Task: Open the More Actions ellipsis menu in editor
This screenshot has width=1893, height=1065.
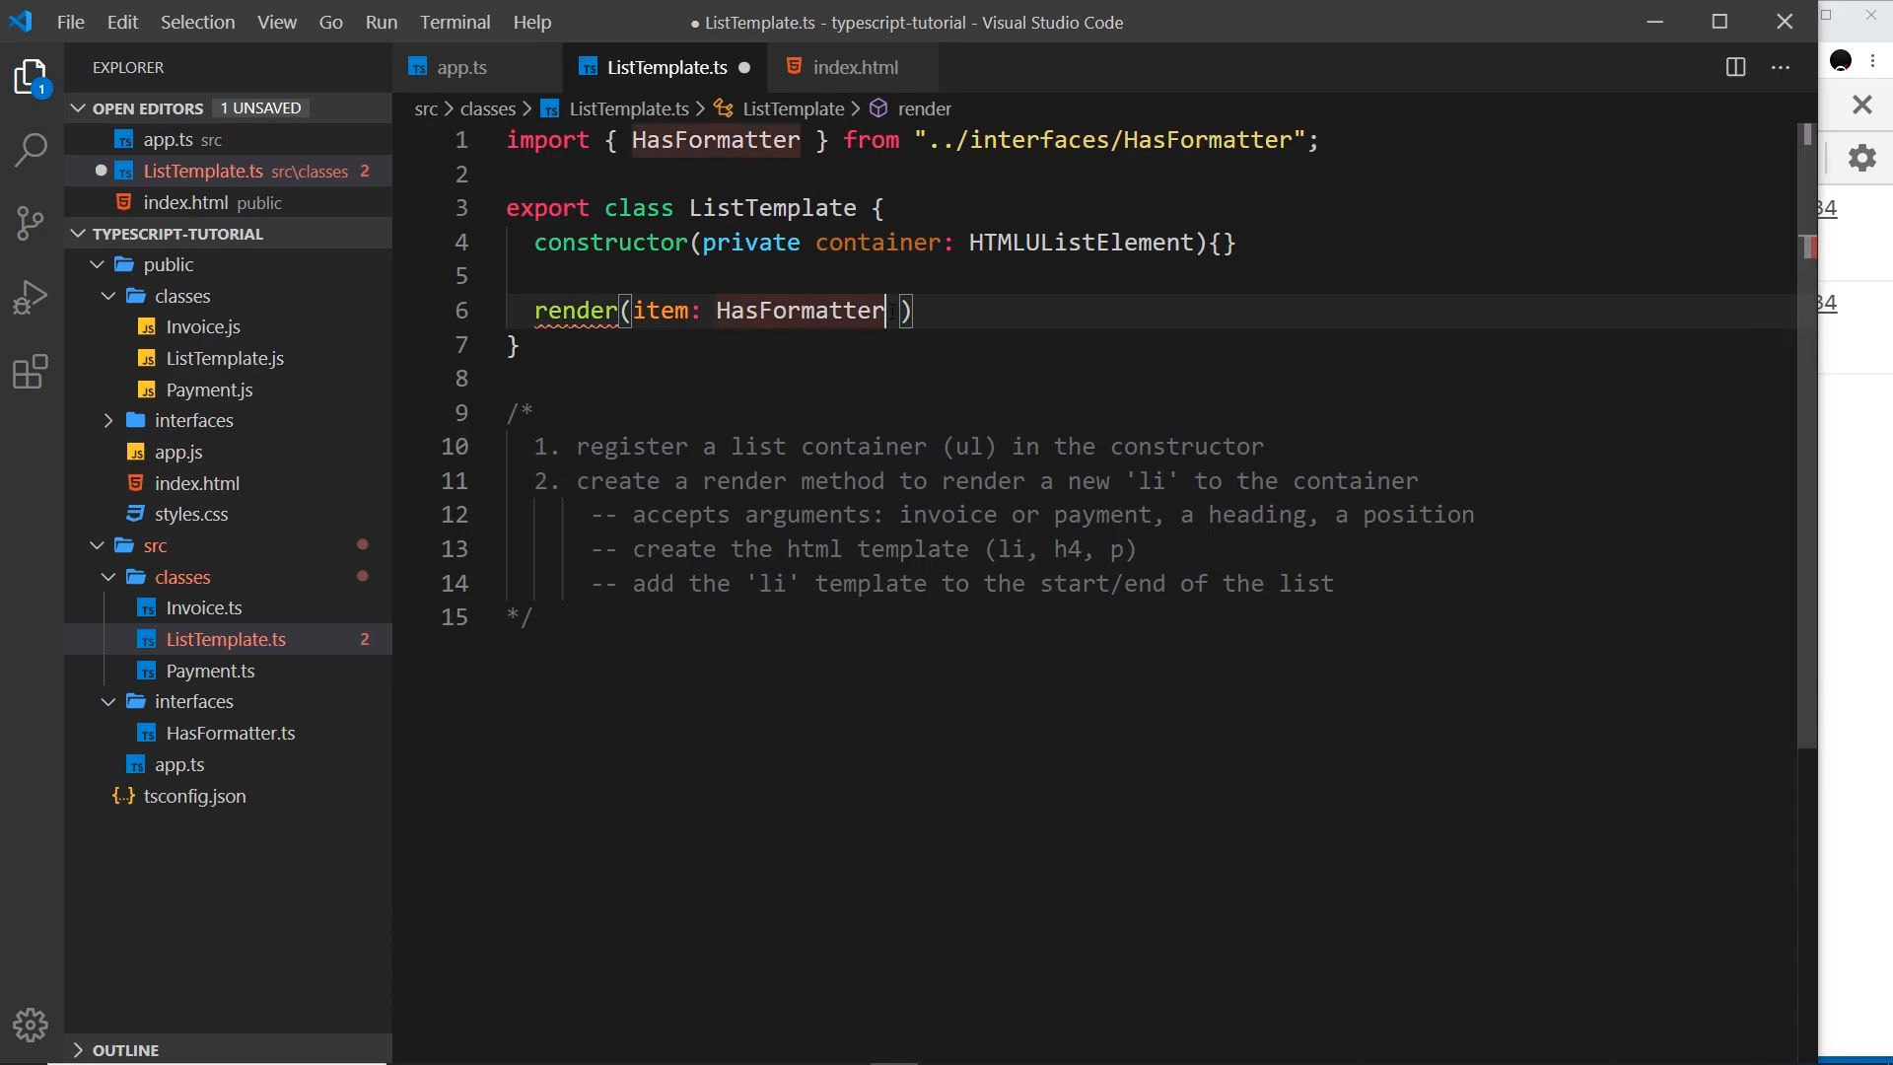Action: point(1781,67)
